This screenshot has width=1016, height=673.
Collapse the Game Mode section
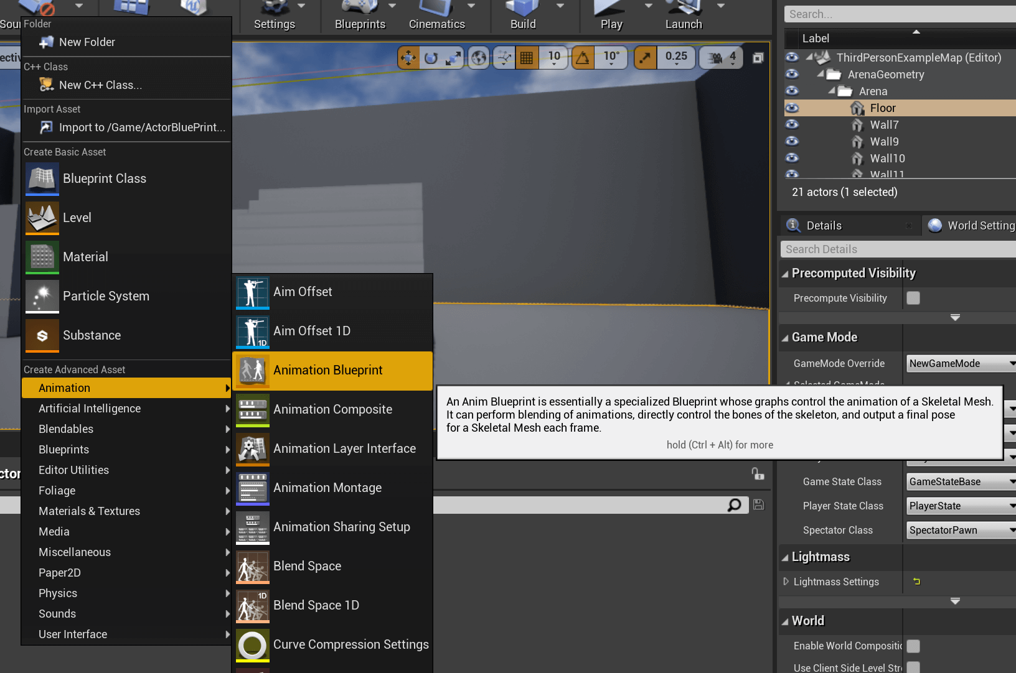[x=785, y=338]
